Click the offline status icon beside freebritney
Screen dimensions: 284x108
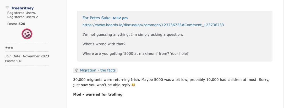coord(7,8)
